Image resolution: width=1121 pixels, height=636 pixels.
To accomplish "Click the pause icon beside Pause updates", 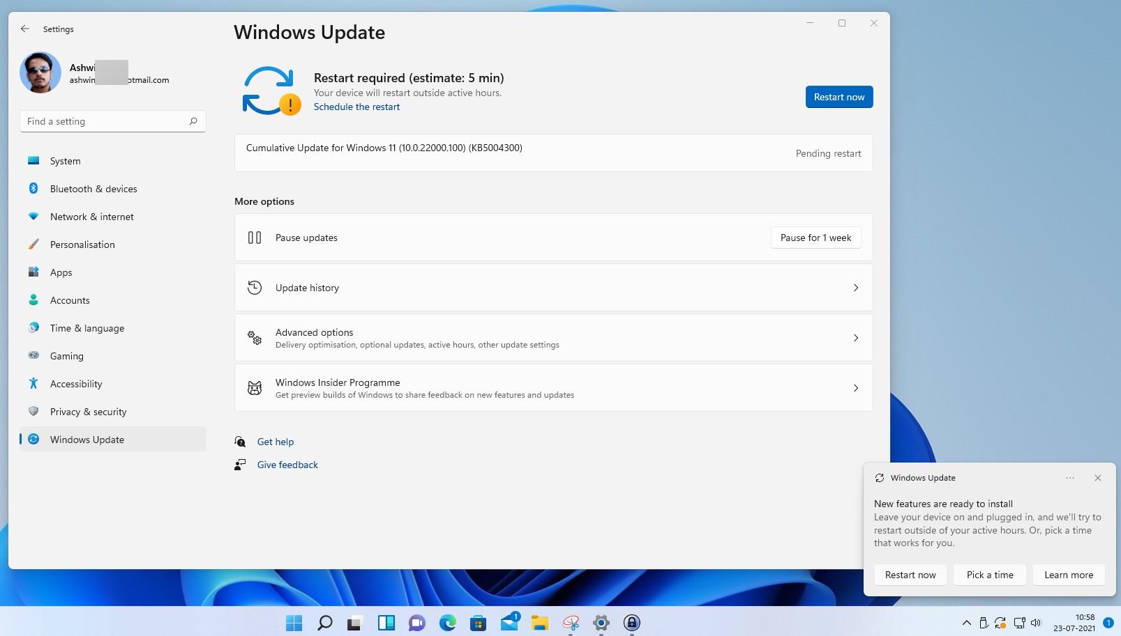I will pos(255,238).
